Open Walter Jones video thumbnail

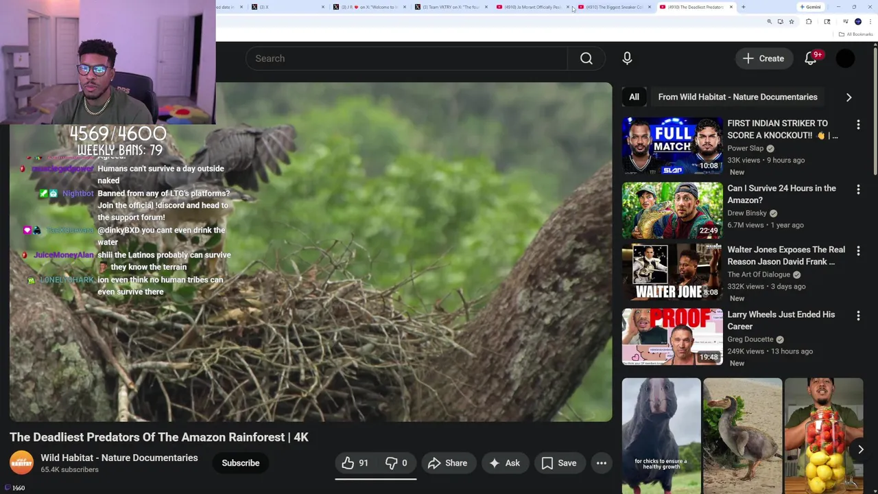click(x=672, y=272)
